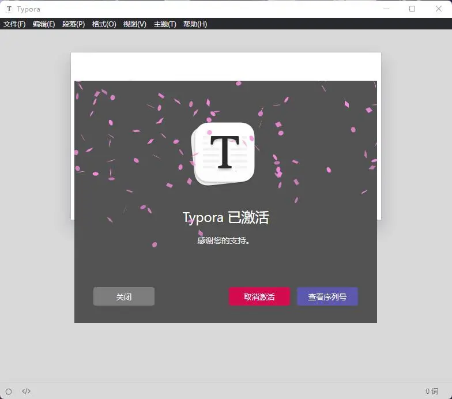Click the purple 查看序列号 button
Screen dimensions: 452x399
pyautogui.click(x=327, y=296)
